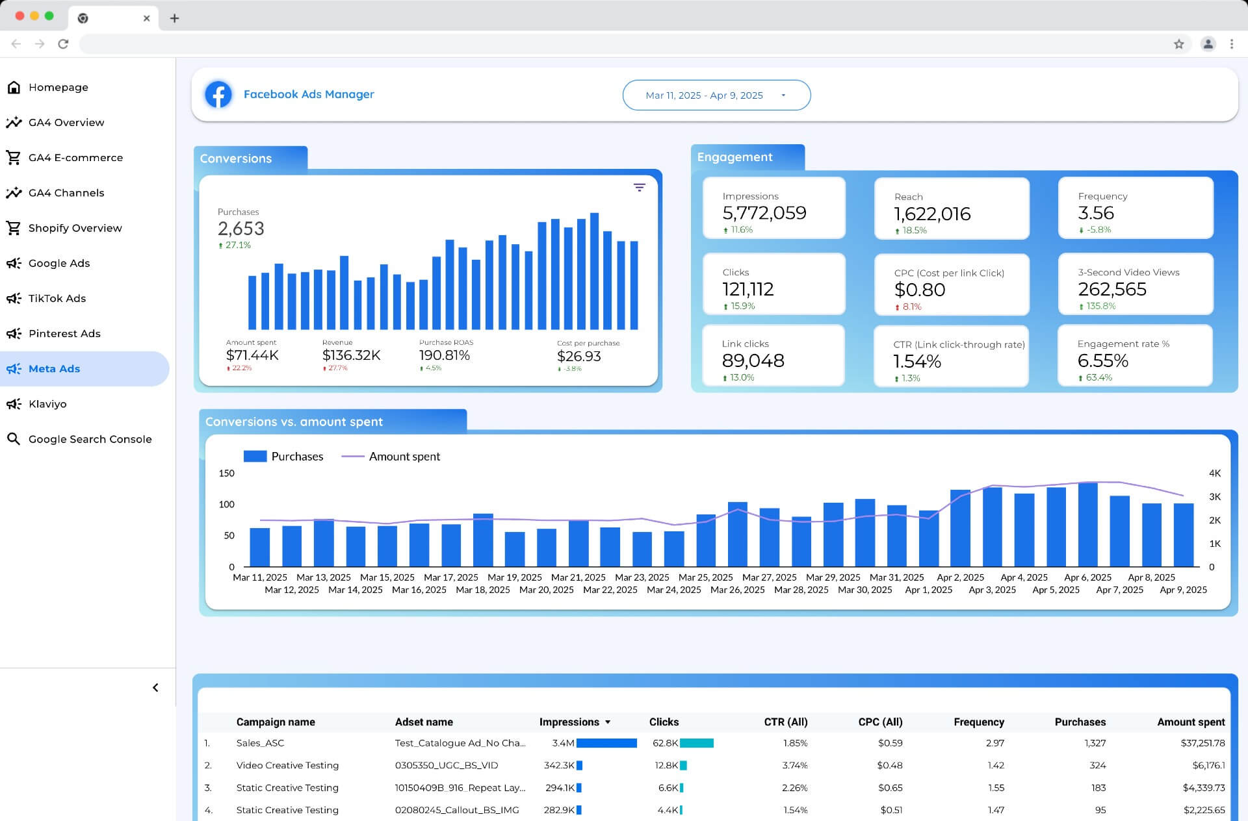Open GA4 E-commerce page

75,157
